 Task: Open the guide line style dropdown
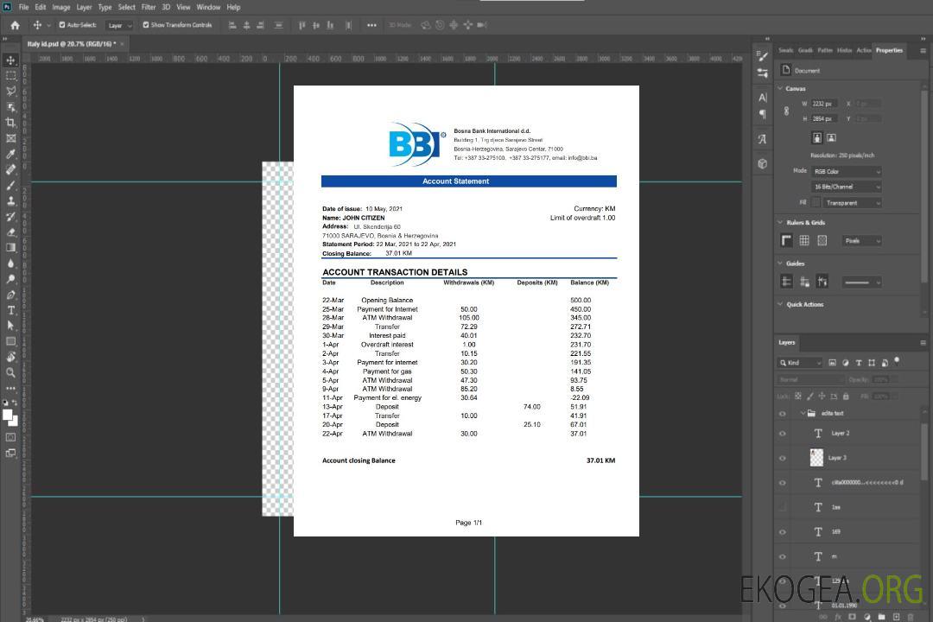861,282
